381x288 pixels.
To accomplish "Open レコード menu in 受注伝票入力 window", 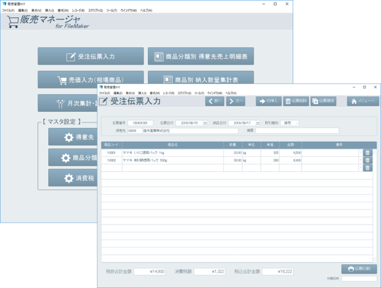I will 169,93.
